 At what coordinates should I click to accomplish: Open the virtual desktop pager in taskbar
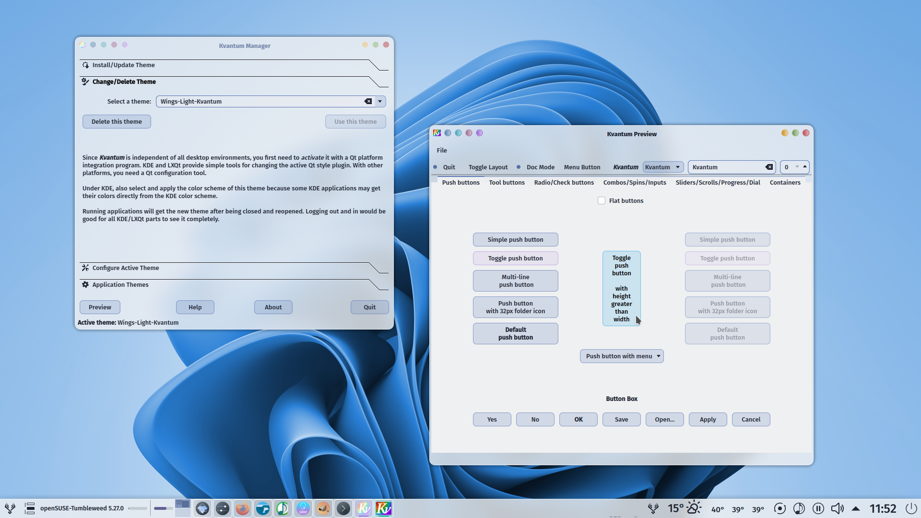(183, 508)
